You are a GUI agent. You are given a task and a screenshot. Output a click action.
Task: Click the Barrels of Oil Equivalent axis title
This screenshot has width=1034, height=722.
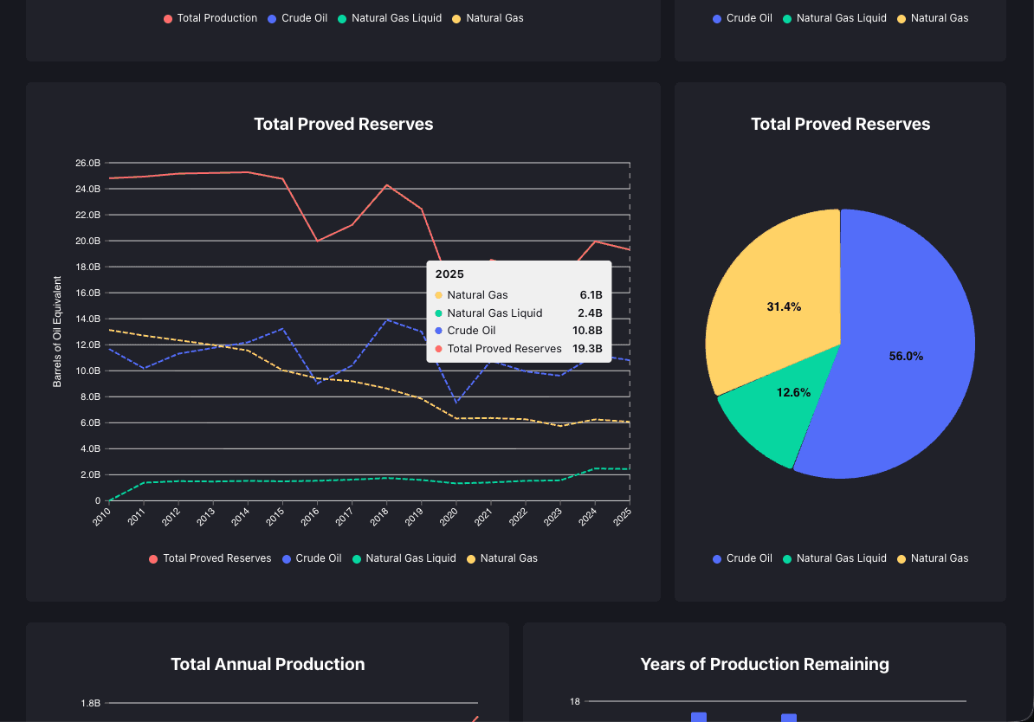57,332
